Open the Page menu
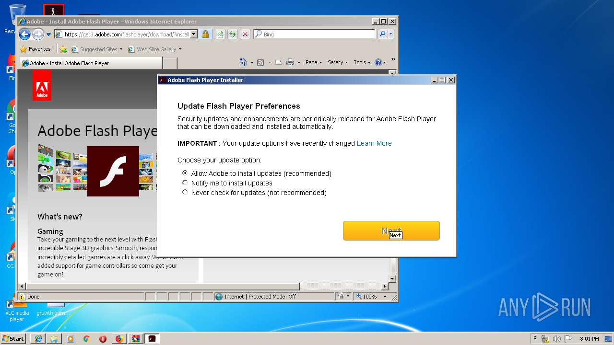 tap(314, 62)
